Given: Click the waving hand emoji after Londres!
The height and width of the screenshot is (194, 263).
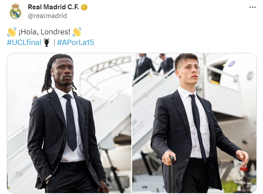Looking at the screenshot, I should pos(77,32).
